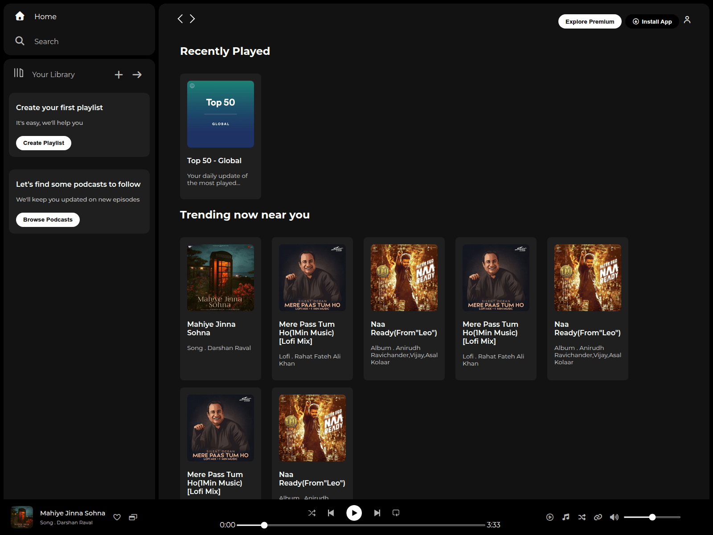Image resolution: width=713 pixels, height=535 pixels.
Task: Click 'Song . Darshan Raval' under the trending card
Action: 219,348
